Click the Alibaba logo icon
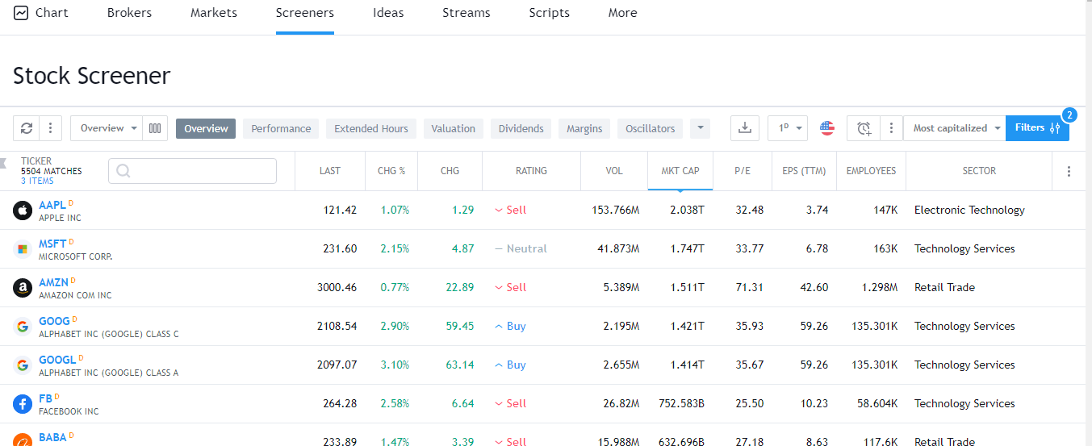Viewport: 1092px width, 446px height. [23, 440]
